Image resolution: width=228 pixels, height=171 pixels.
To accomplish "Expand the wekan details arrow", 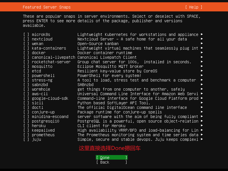I will 202,43.
